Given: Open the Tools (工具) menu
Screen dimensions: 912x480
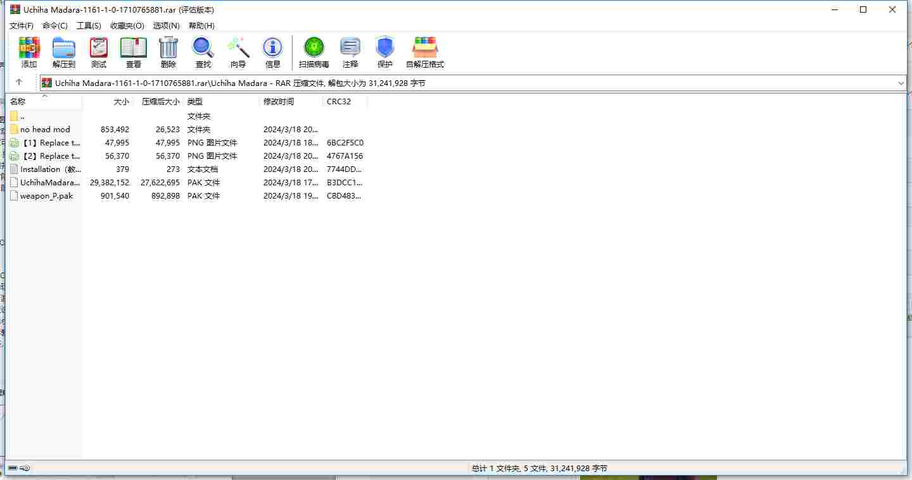Looking at the screenshot, I should (x=89, y=26).
